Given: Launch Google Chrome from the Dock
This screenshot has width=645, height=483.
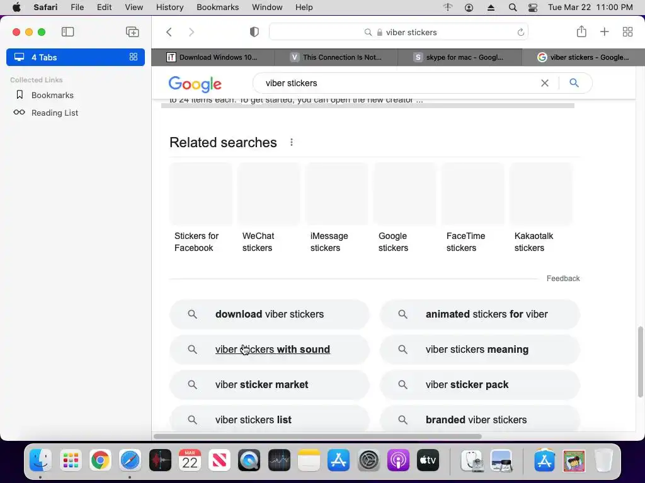Looking at the screenshot, I should point(100,460).
